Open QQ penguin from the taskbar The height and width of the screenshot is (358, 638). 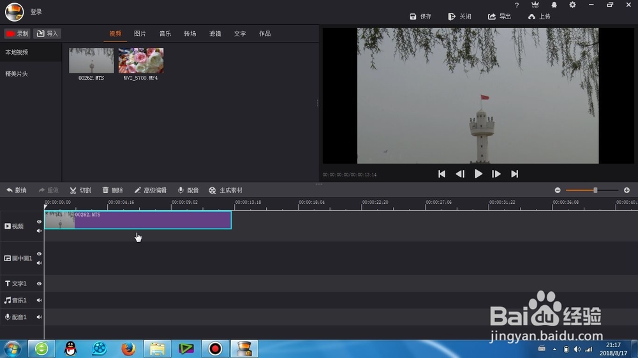(70, 348)
